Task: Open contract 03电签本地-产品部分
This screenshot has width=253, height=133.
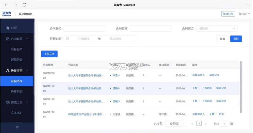Action: coord(86,114)
